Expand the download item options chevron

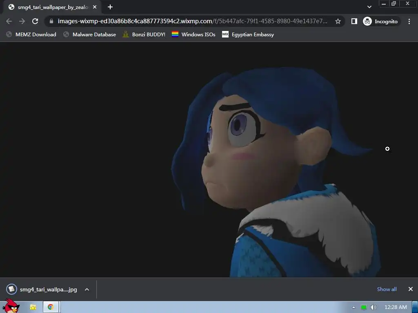tap(87, 289)
